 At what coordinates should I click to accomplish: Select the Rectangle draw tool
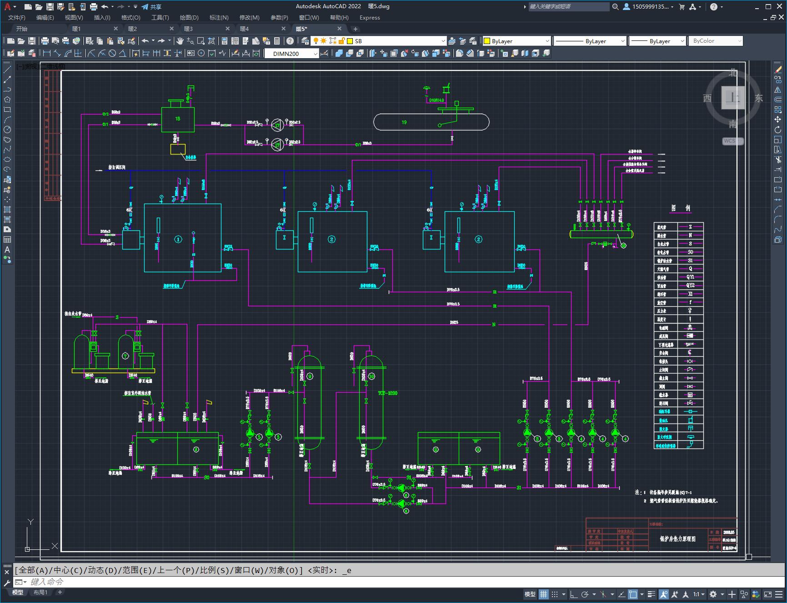click(7, 110)
